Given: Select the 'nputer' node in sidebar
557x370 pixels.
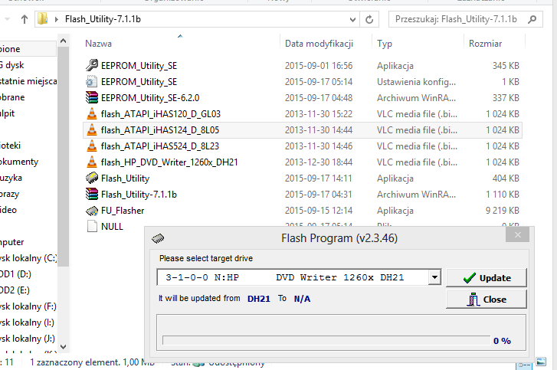Looking at the screenshot, I should coord(12,242).
